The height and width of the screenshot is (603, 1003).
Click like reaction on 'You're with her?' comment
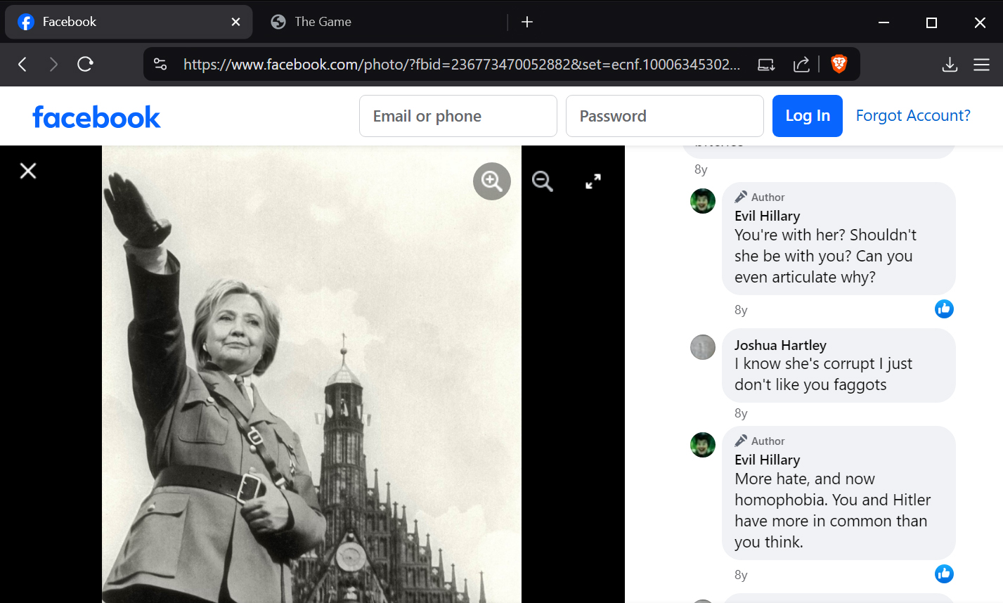coord(944,309)
